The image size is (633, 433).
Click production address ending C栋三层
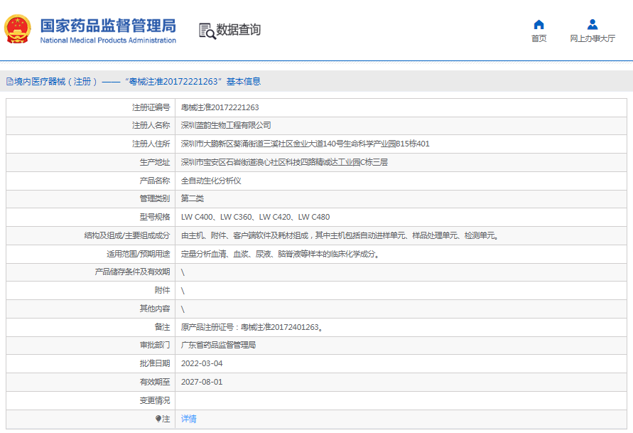point(284,162)
